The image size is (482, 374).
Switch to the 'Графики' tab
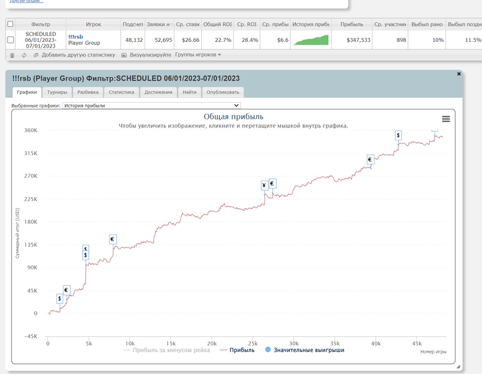click(27, 92)
